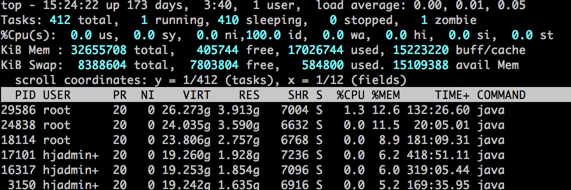The height and width of the screenshot is (190, 571).
Task: Select PID 16317 in process list
Action: 18,170
